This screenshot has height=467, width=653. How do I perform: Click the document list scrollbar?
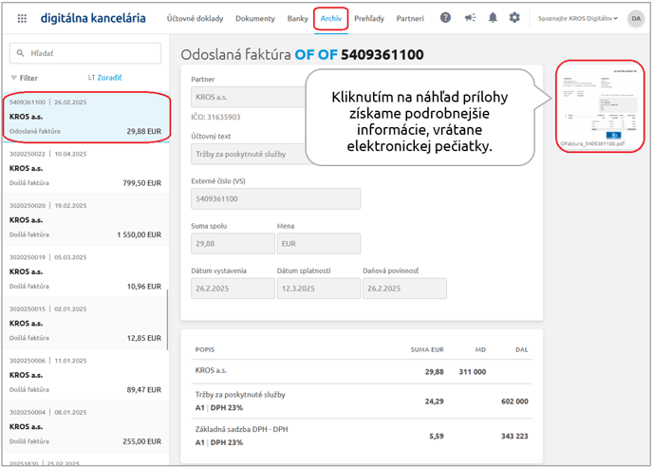168,320
